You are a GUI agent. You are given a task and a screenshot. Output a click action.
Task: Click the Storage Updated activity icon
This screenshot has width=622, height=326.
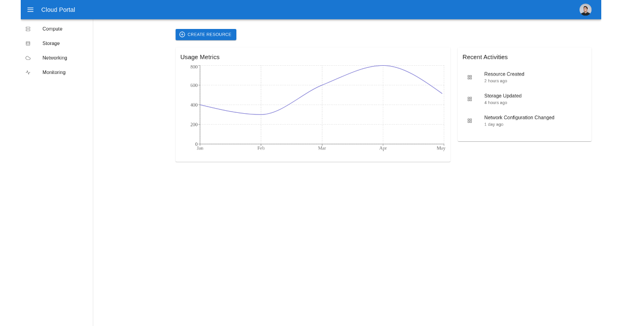[x=470, y=99]
